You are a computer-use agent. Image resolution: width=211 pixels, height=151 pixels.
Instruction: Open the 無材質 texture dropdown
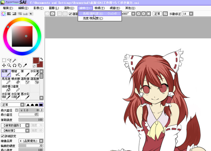(15, 131)
